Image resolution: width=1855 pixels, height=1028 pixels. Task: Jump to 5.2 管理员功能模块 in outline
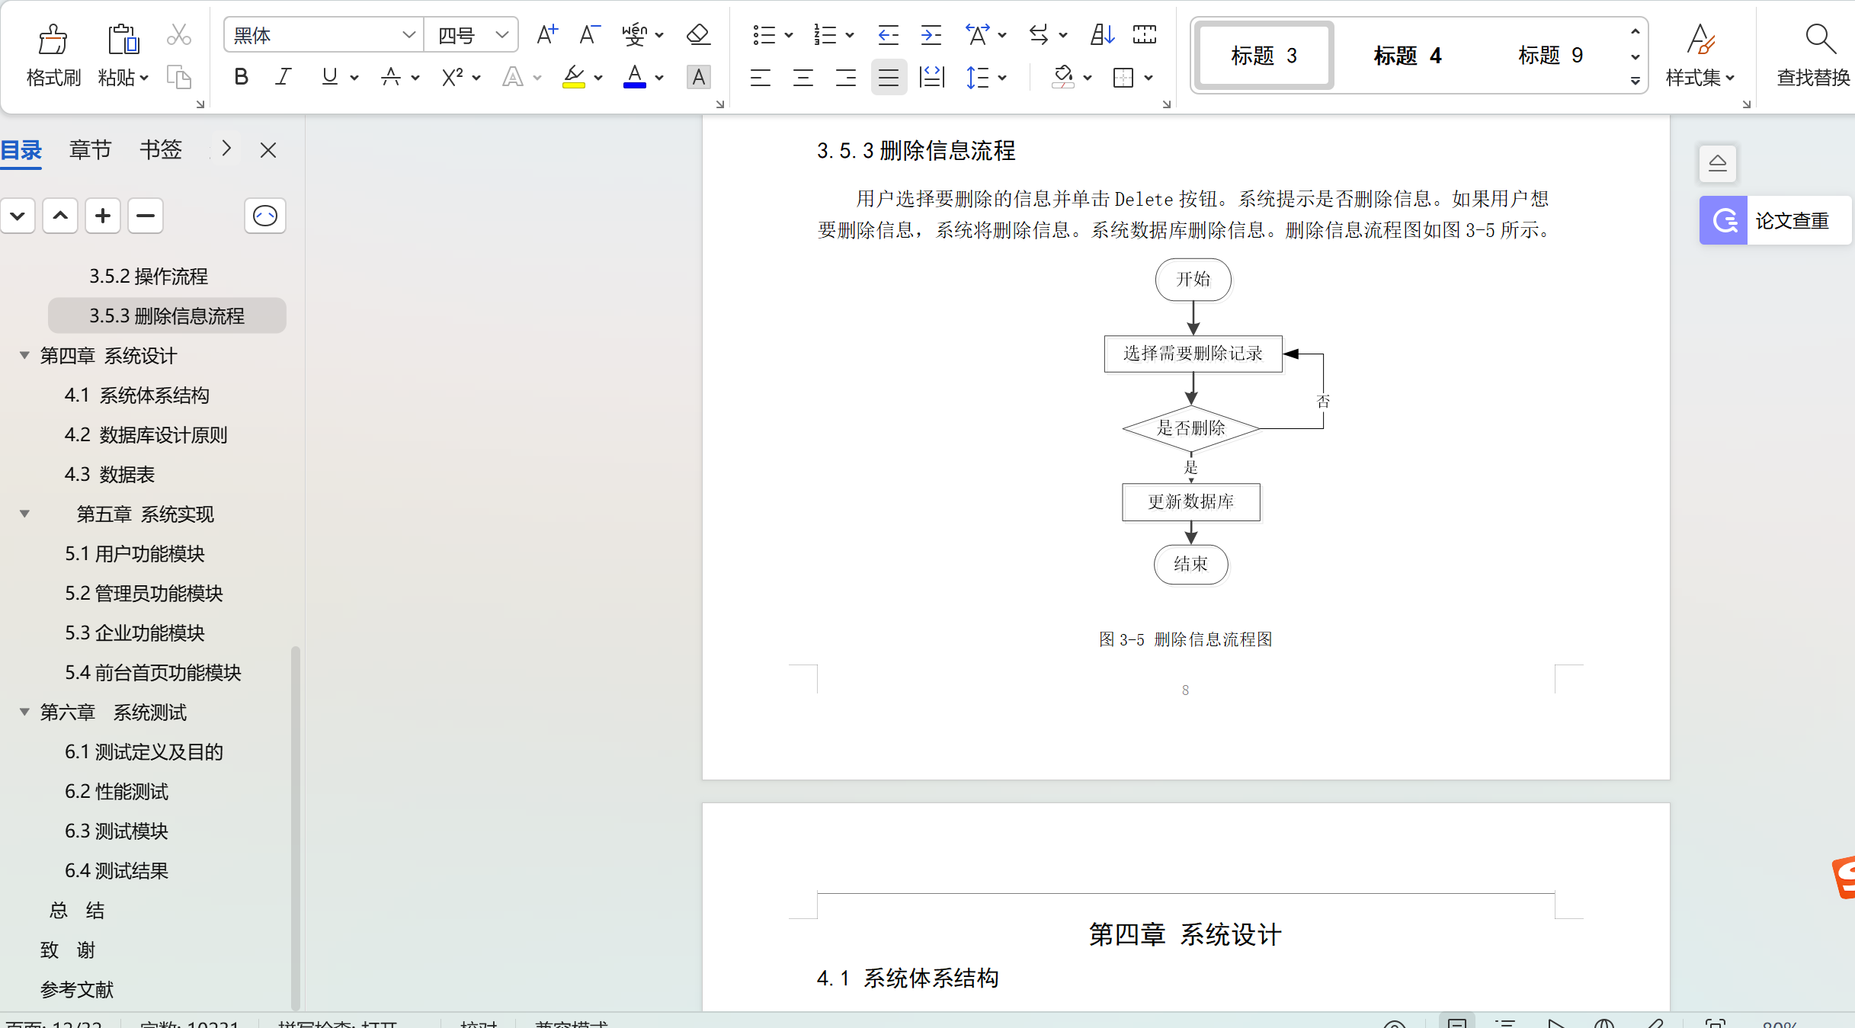tap(143, 594)
